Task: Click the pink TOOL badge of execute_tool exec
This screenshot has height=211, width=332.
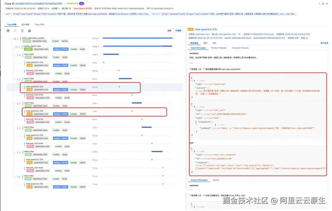Action: point(30,74)
